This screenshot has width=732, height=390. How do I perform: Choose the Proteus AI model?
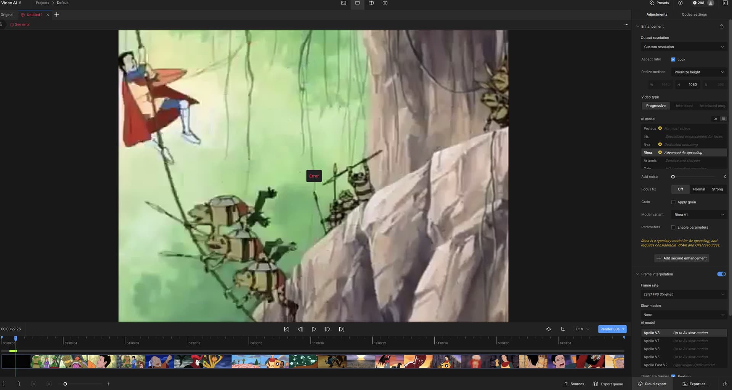(x=684, y=129)
